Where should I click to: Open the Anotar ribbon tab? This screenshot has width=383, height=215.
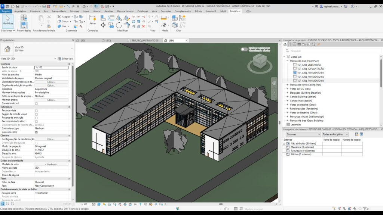tap(97, 11)
